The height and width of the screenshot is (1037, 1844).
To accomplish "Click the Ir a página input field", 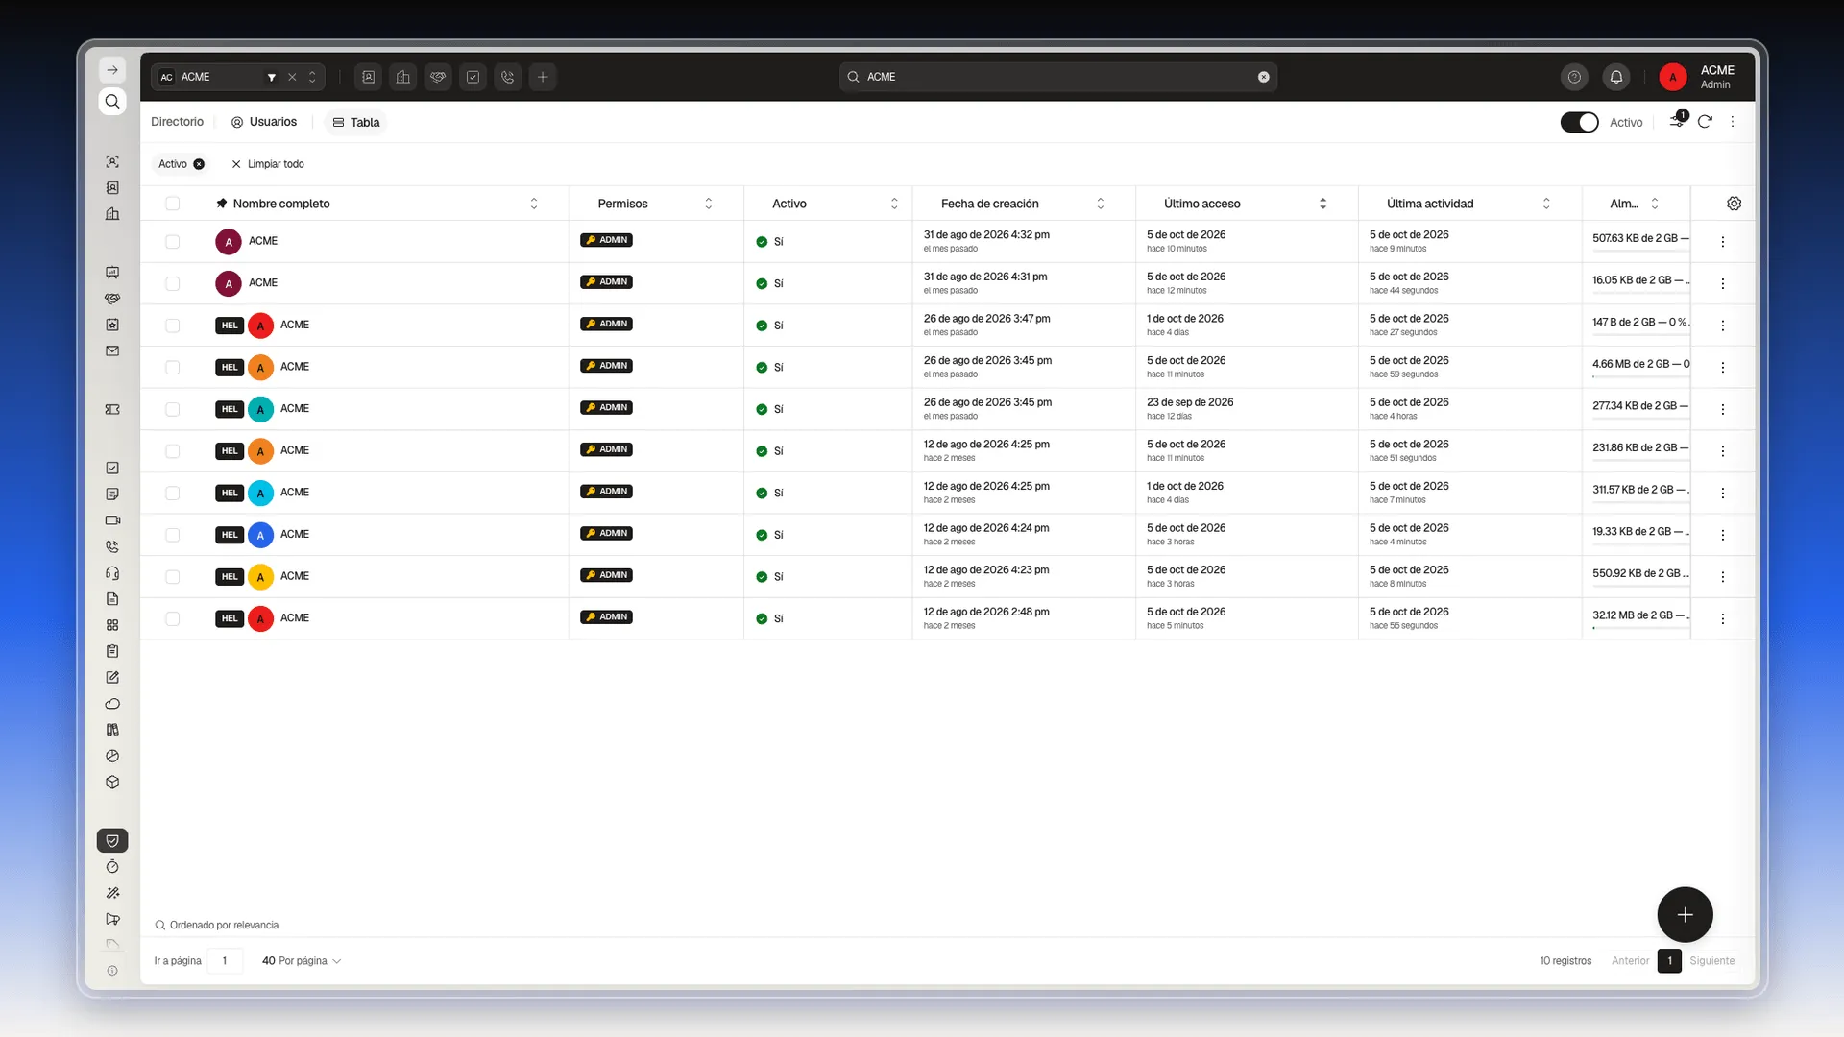I will pyautogui.click(x=225, y=961).
